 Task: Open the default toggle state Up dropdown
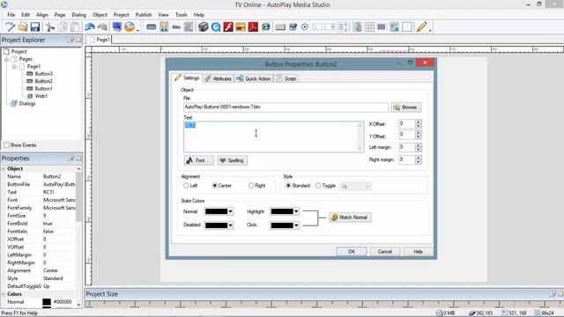coord(355,186)
